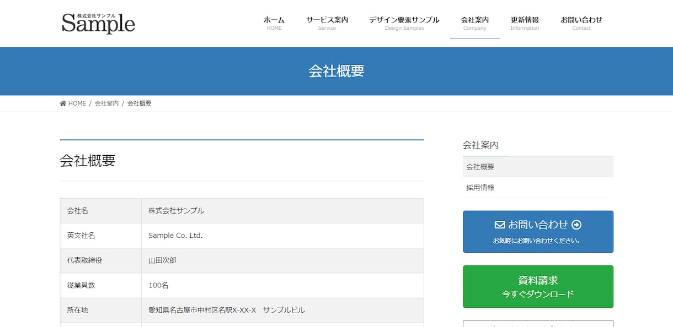
Task: Follow the 会社案内 breadcrumb link
Action: [x=106, y=103]
